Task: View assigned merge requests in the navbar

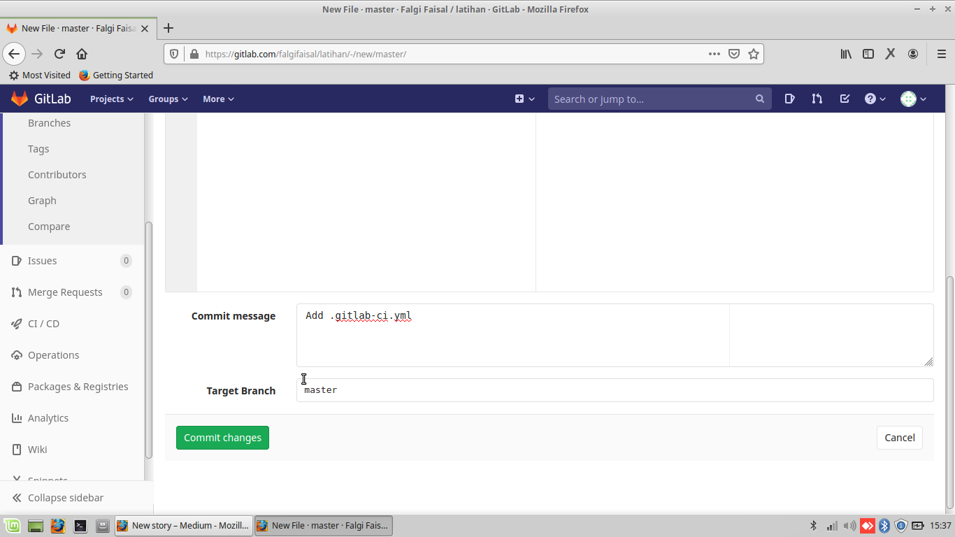Action: point(817,99)
